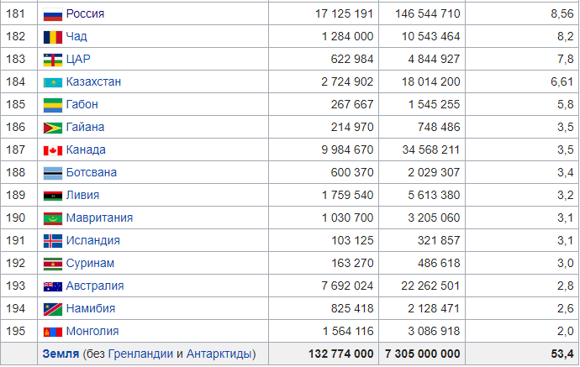Click the Libya flag icon
The width and height of the screenshot is (580, 367).
point(52,196)
